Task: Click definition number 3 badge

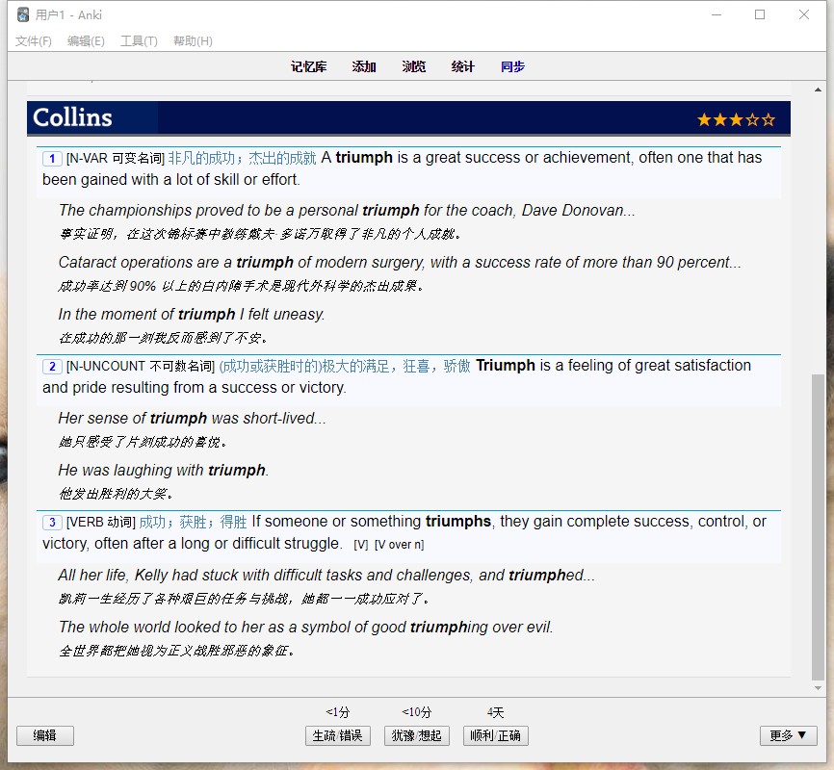Action: (x=52, y=523)
